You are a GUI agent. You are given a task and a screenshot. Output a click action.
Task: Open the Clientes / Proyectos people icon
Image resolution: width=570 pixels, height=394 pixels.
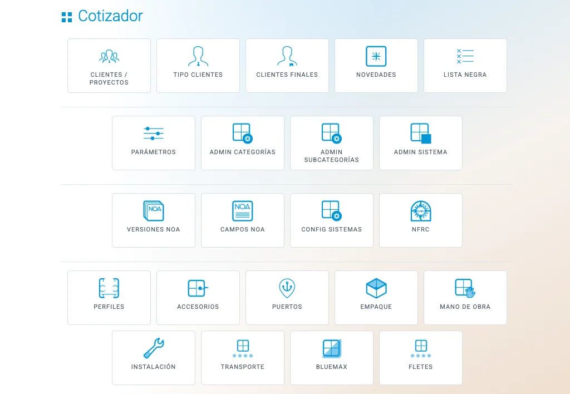tap(109, 56)
